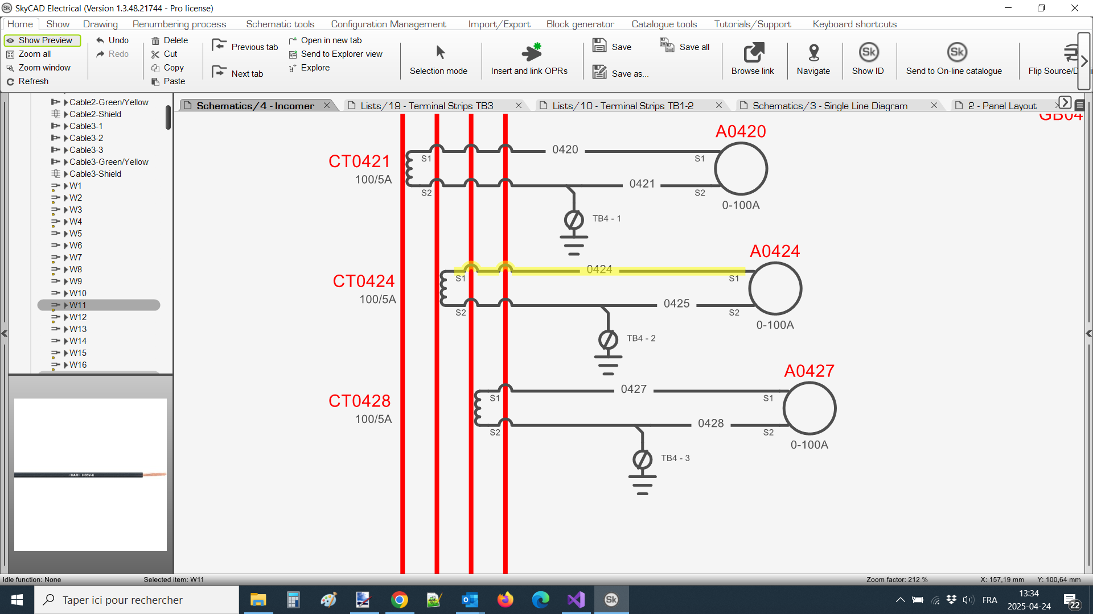Click Show ID
This screenshot has width=1093, height=614.
868,60
